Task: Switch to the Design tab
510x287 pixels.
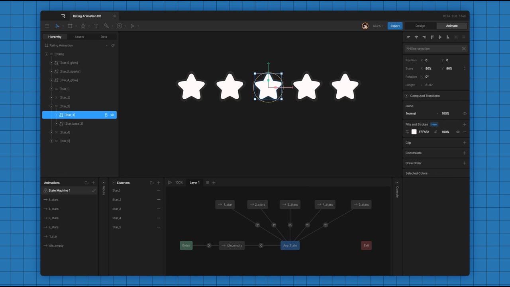Action: (x=420, y=26)
